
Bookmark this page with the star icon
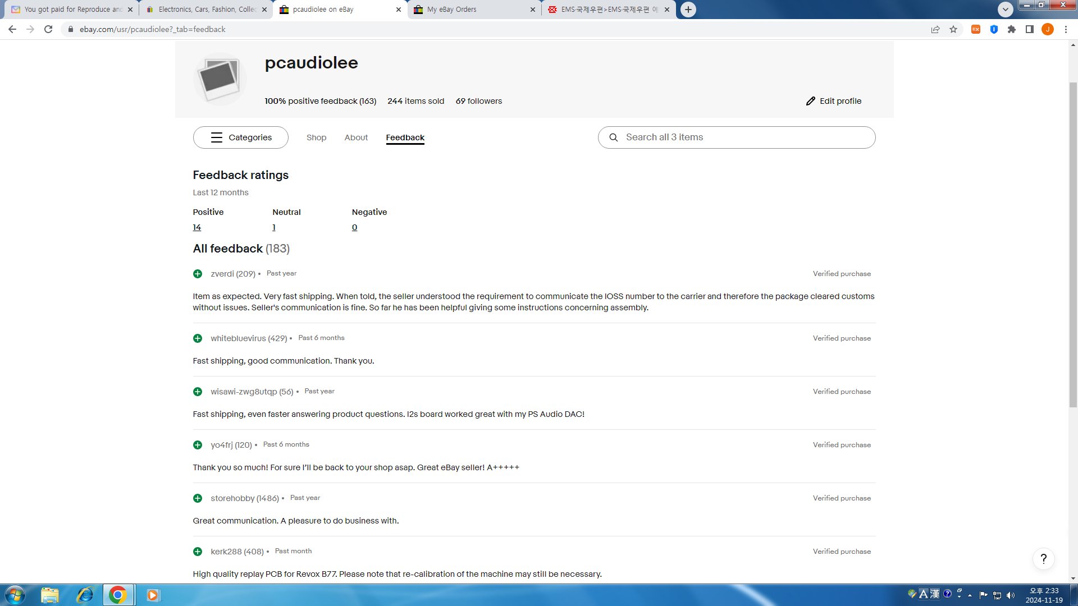(x=953, y=29)
